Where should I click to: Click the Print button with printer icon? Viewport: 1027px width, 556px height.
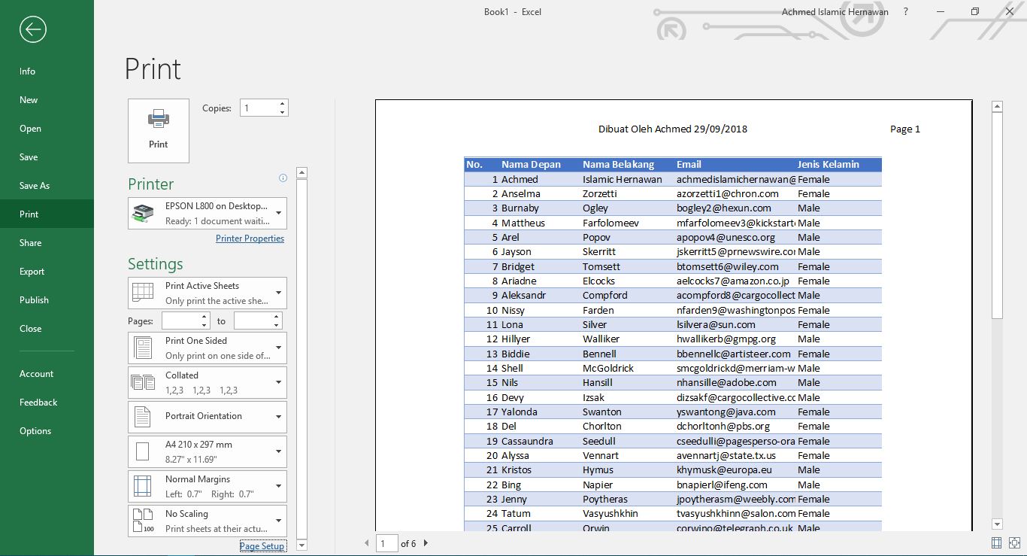click(x=159, y=131)
